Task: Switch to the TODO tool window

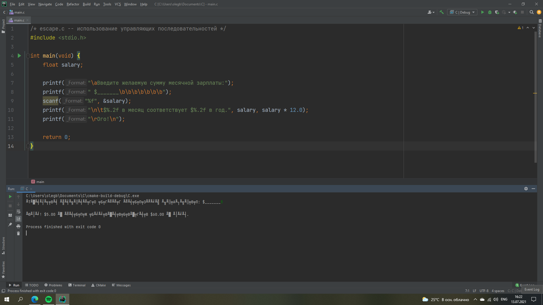Action: click(32, 285)
